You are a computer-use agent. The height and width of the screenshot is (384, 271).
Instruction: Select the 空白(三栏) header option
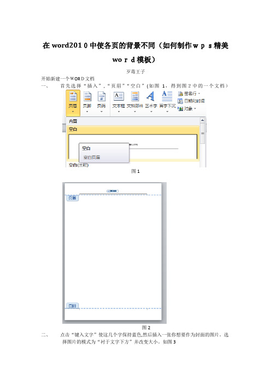click(78, 165)
